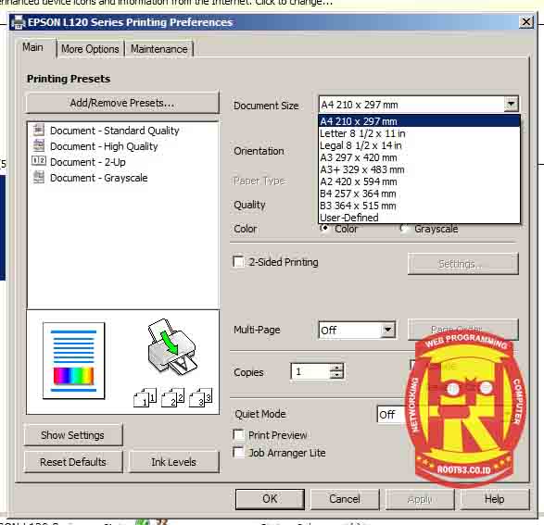Click the Cancel button
This screenshot has height=525, width=544.
point(345,499)
